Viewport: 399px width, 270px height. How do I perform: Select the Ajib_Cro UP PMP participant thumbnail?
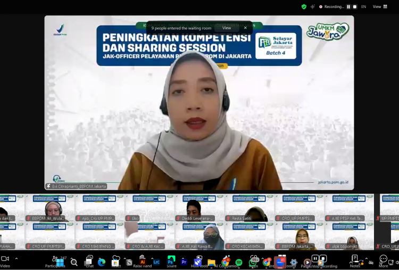pyautogui.click(x=100, y=208)
